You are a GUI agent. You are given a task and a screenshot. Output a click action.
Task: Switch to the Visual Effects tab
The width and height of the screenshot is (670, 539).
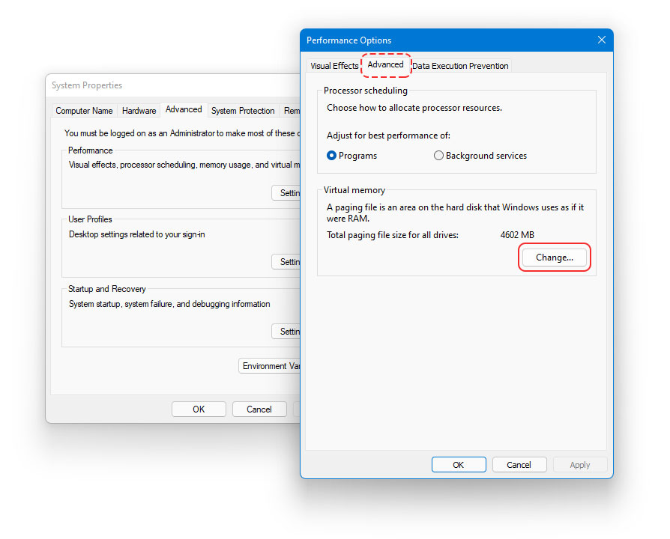tap(334, 66)
